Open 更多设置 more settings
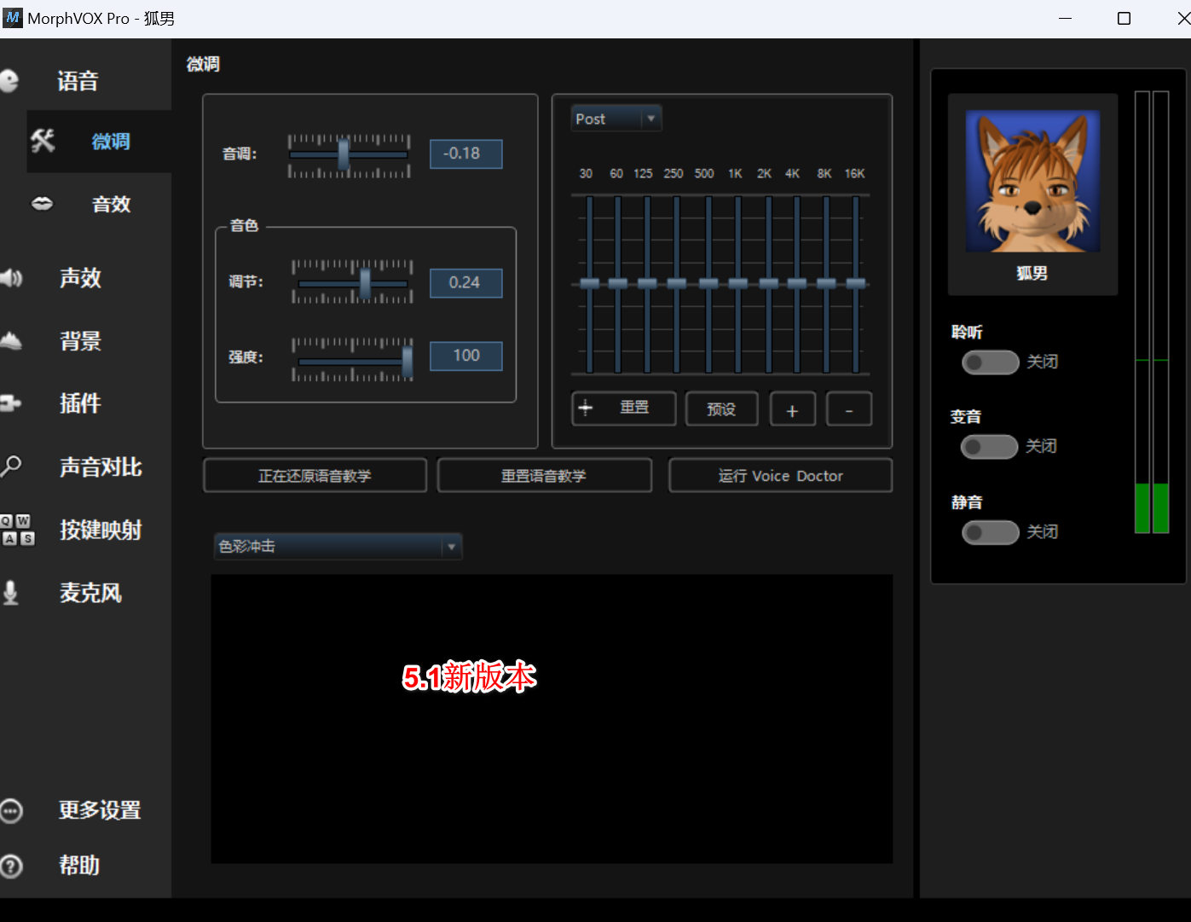This screenshot has height=922, width=1191. point(100,810)
